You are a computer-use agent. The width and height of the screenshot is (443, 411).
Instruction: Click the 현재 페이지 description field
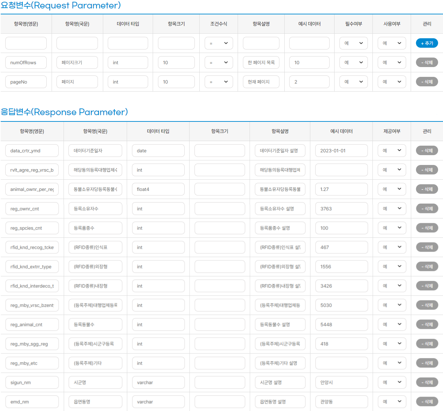pyautogui.click(x=261, y=82)
